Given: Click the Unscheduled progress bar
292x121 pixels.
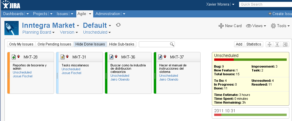Looking at the screenshot, I should (250, 60).
